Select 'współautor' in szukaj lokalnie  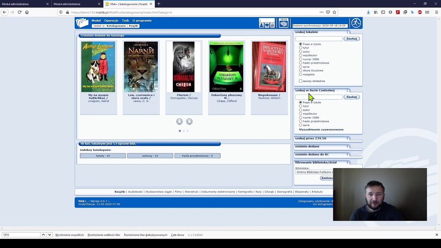coord(300,55)
